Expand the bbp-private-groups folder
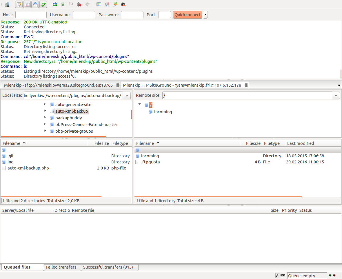Image resolution: width=342 pixels, height=279 pixels. click(x=45, y=131)
